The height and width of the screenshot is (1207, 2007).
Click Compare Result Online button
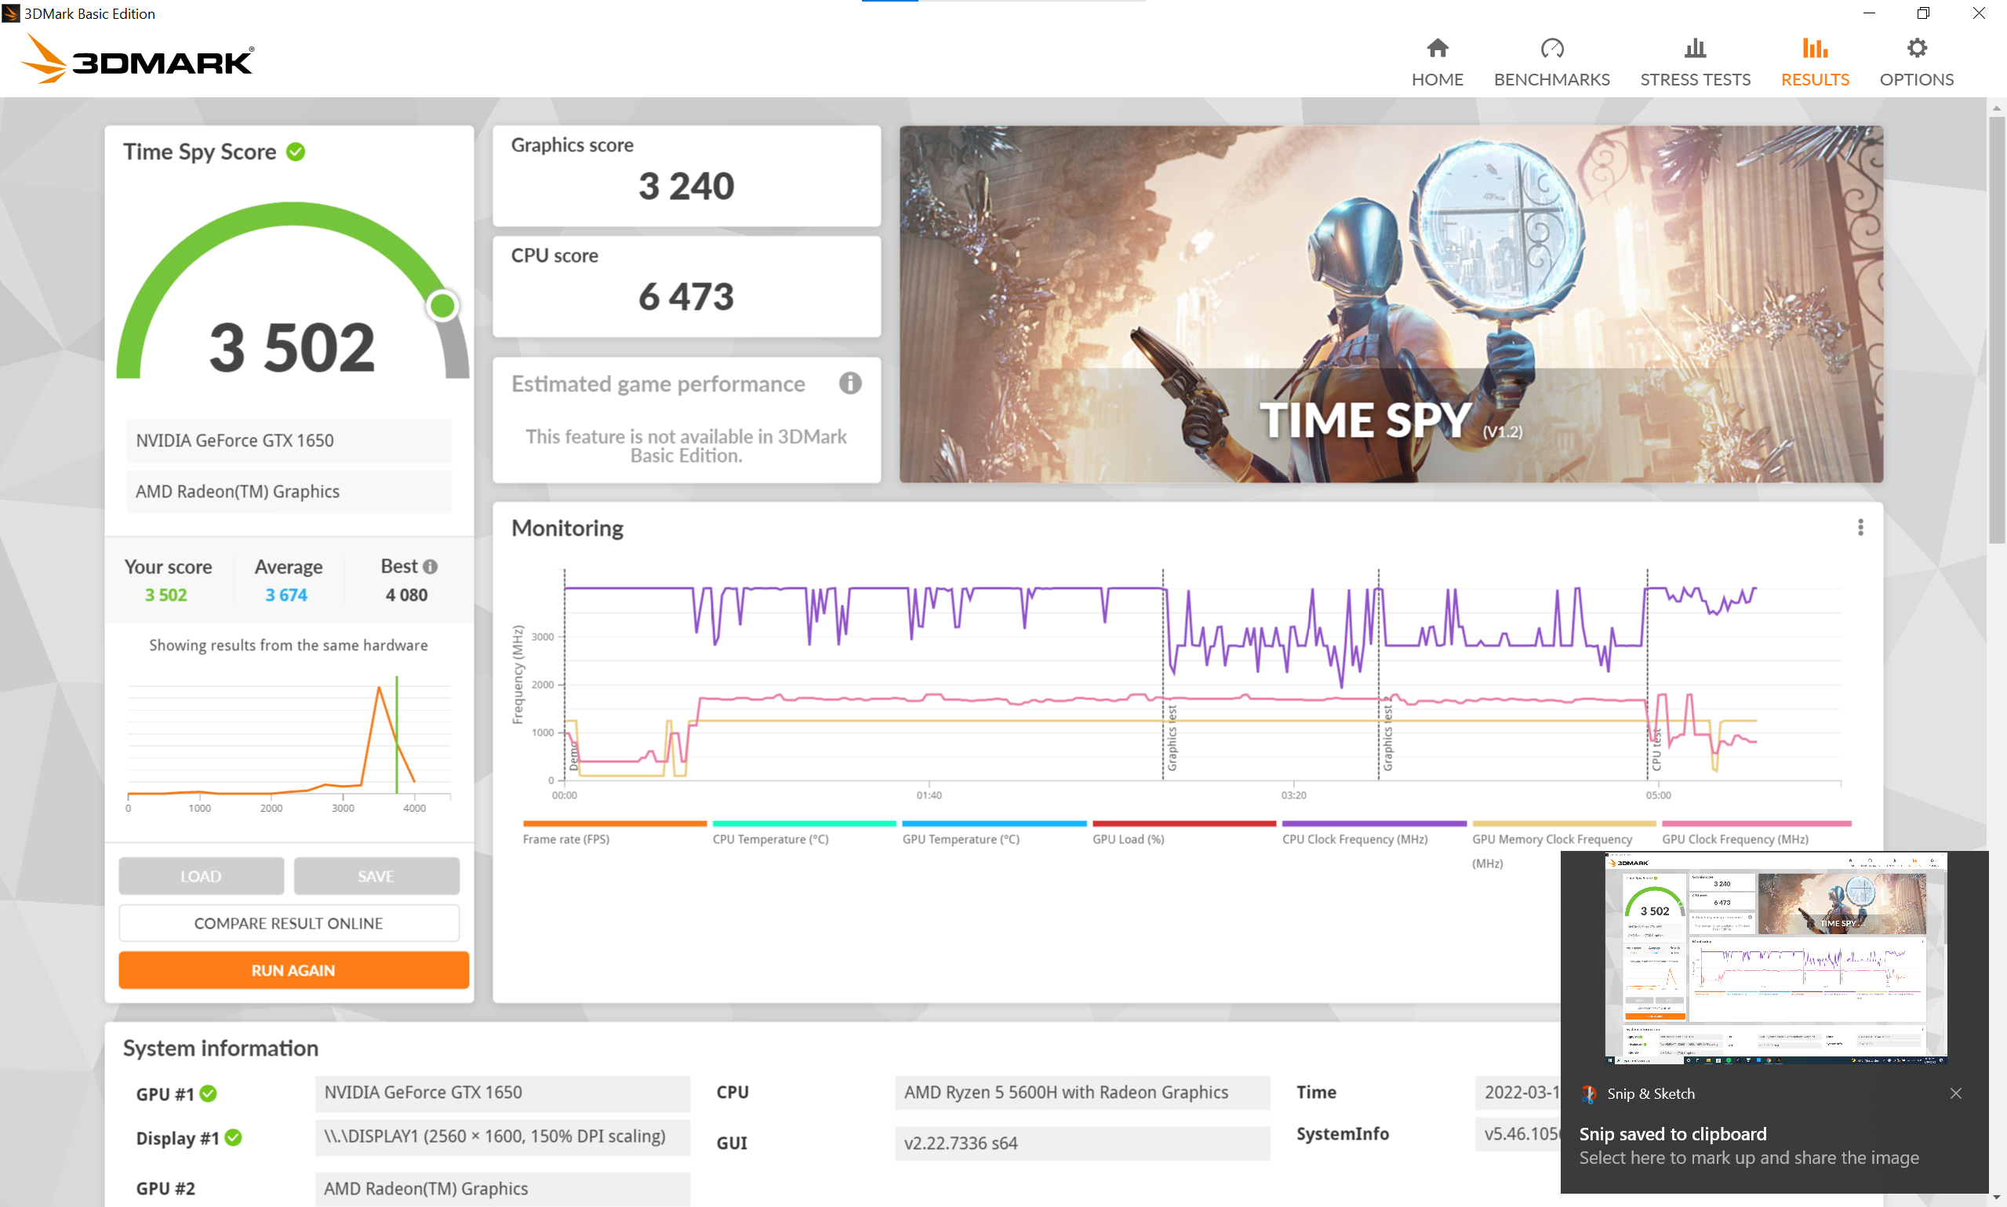click(289, 923)
